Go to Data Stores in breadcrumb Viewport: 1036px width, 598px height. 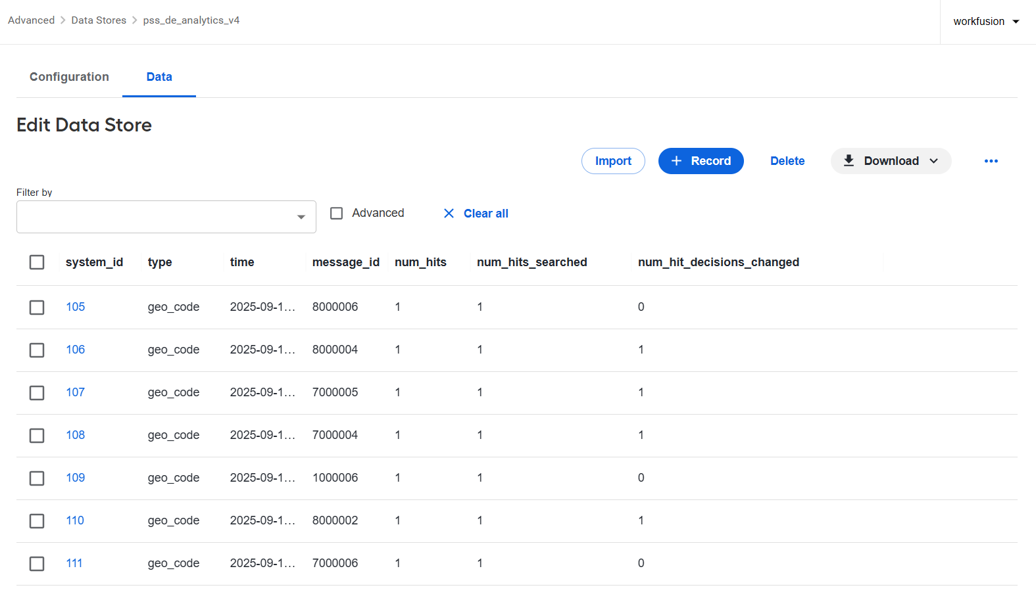99,20
